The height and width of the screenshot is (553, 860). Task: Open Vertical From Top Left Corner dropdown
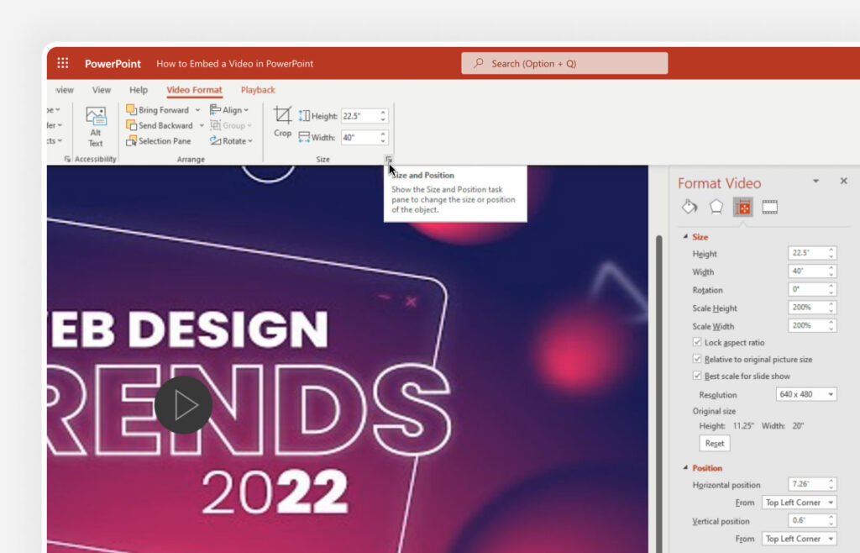coord(800,539)
